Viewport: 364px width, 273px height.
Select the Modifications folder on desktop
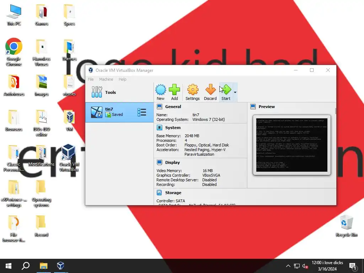click(41, 156)
